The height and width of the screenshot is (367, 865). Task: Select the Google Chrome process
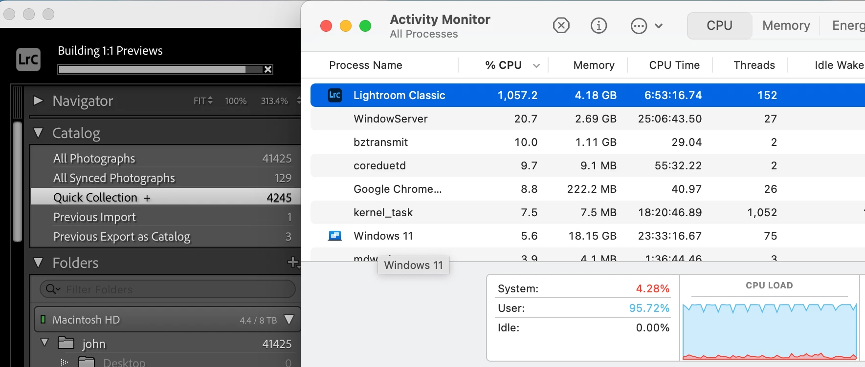coord(588,189)
